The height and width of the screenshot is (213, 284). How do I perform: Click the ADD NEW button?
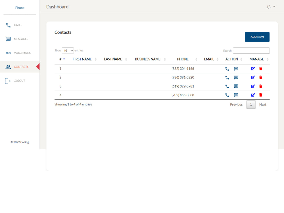[257, 37]
